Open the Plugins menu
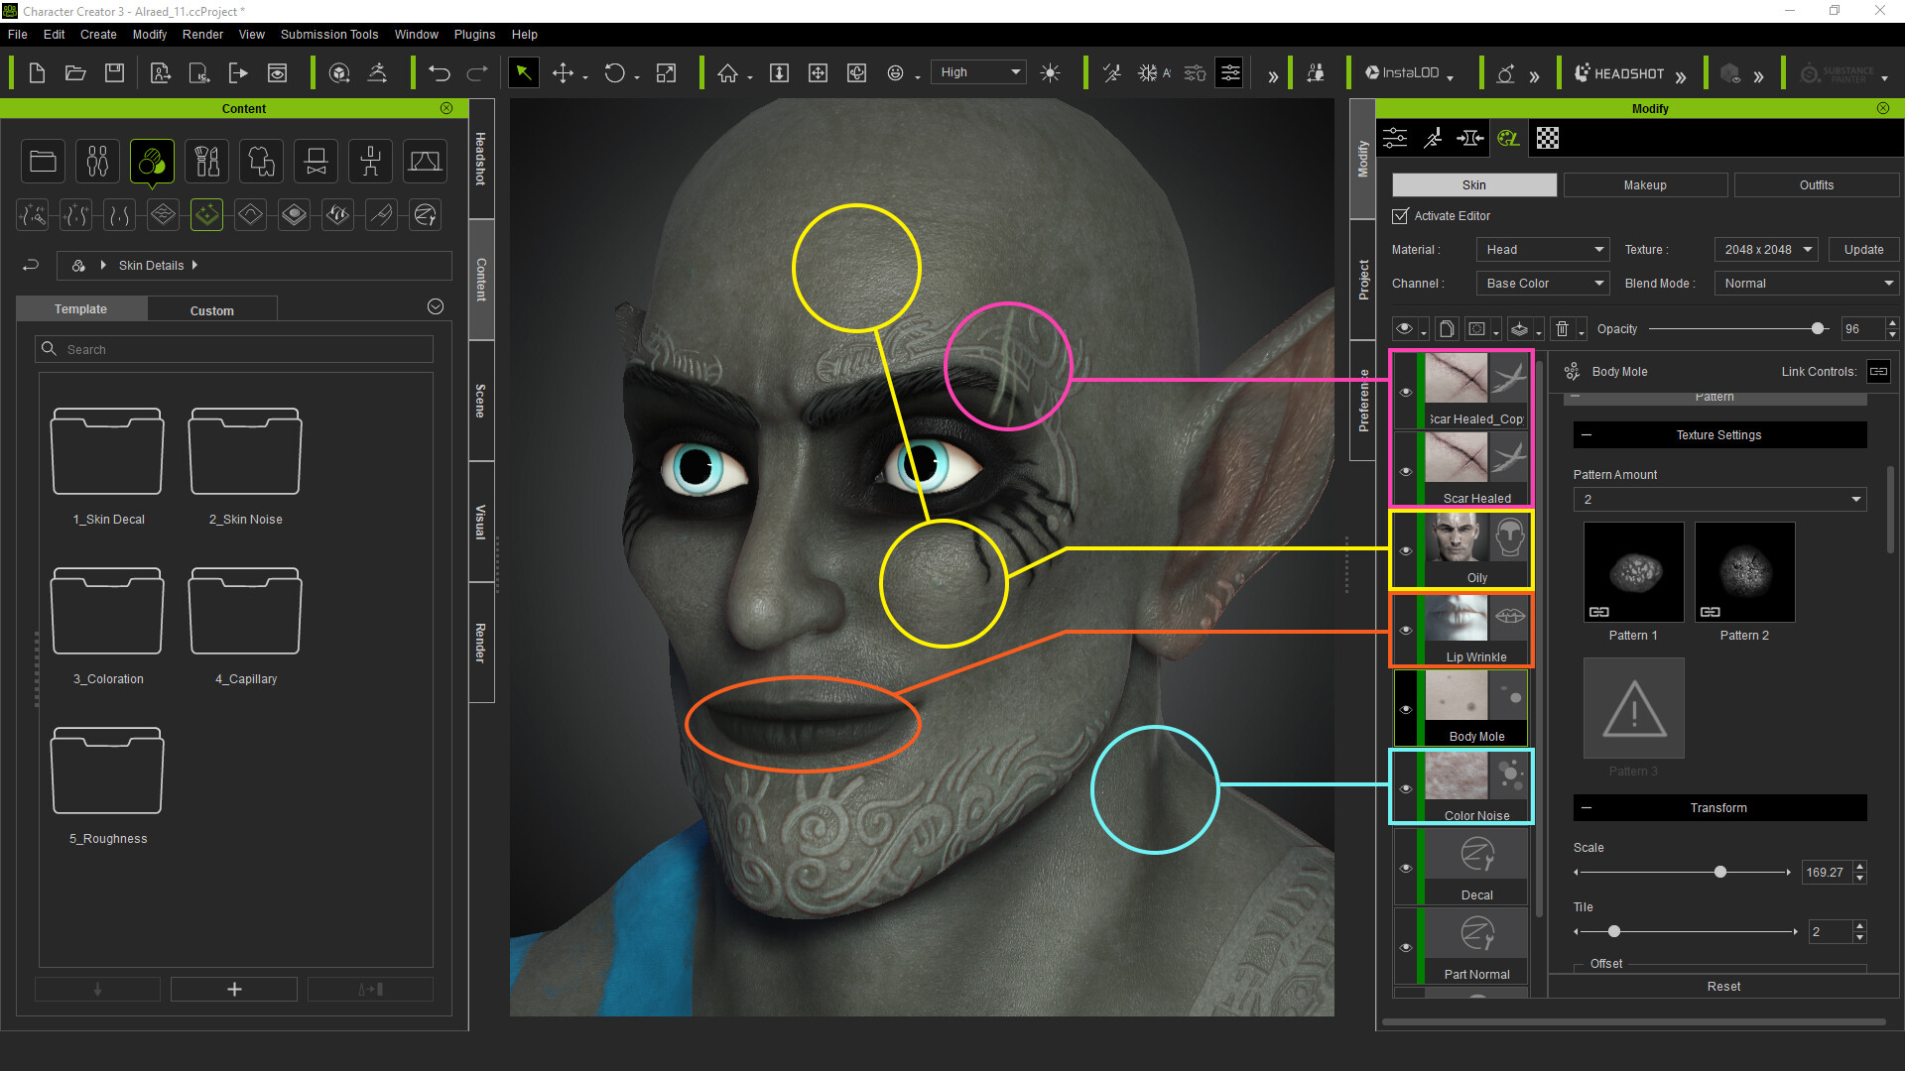The image size is (1905, 1071). point(474,34)
